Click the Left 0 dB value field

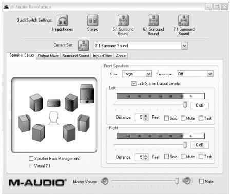(200, 105)
